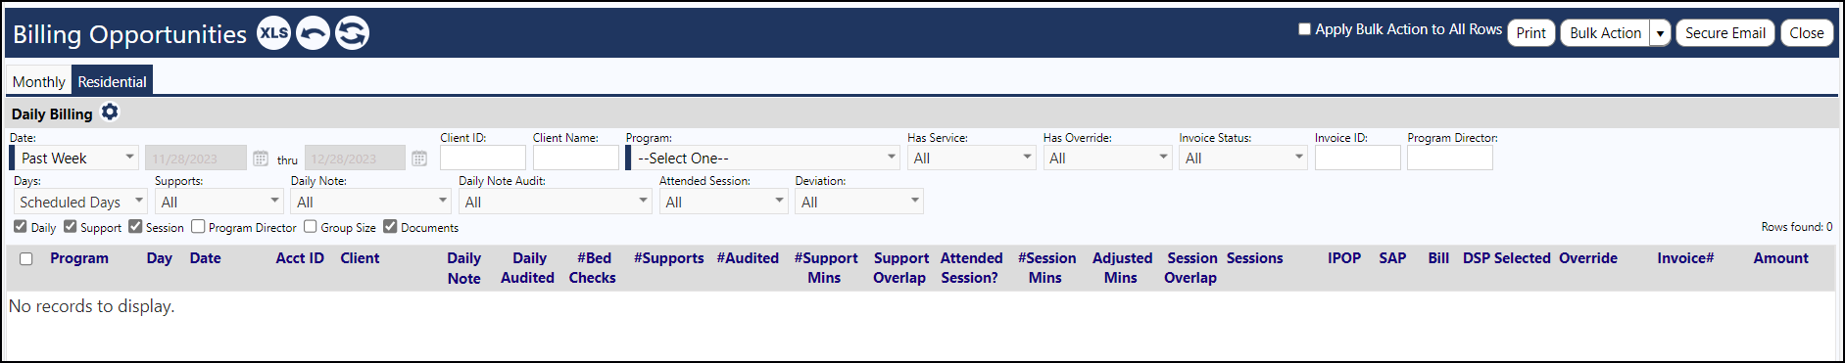Open the Deviation dropdown
Screen dimensions: 1845x363
click(859, 202)
